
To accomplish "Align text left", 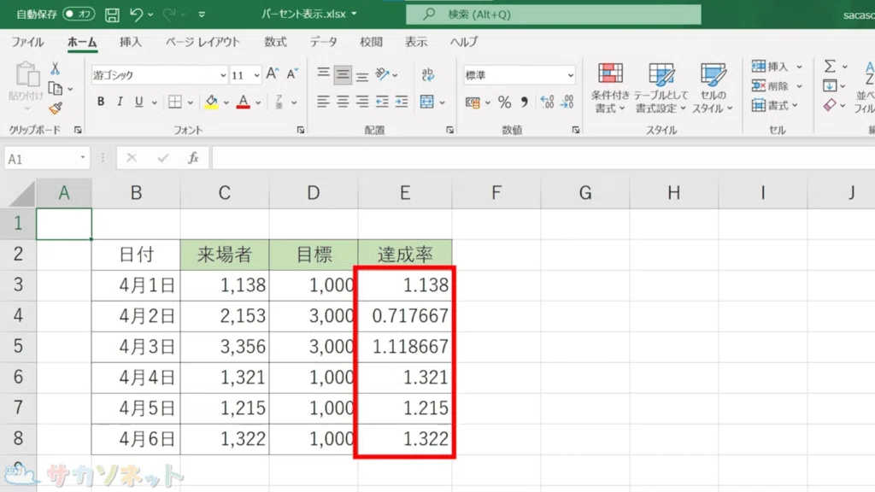I will (323, 102).
